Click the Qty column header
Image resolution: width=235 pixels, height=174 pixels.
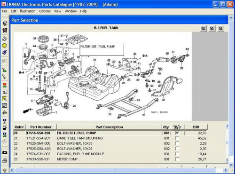point(166,127)
